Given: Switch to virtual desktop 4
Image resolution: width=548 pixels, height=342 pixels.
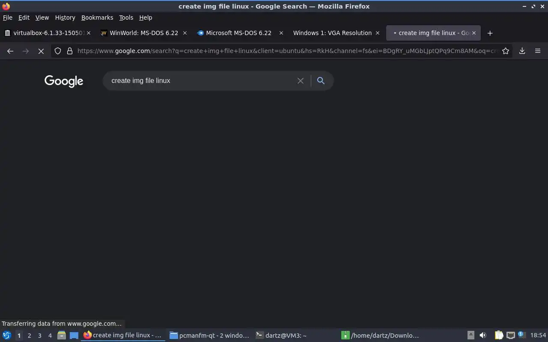Looking at the screenshot, I should (x=50, y=336).
